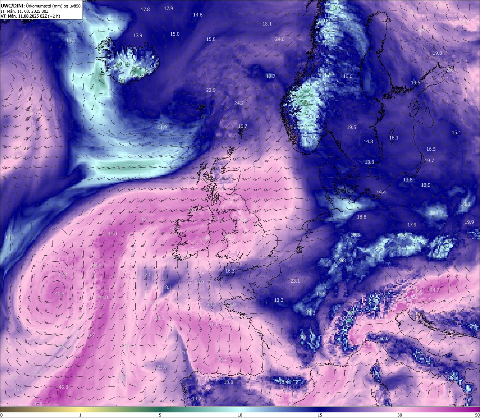The height and width of the screenshot is (418, 480).
Task: Click the 13.3 value over northern France
Action: tap(279, 300)
